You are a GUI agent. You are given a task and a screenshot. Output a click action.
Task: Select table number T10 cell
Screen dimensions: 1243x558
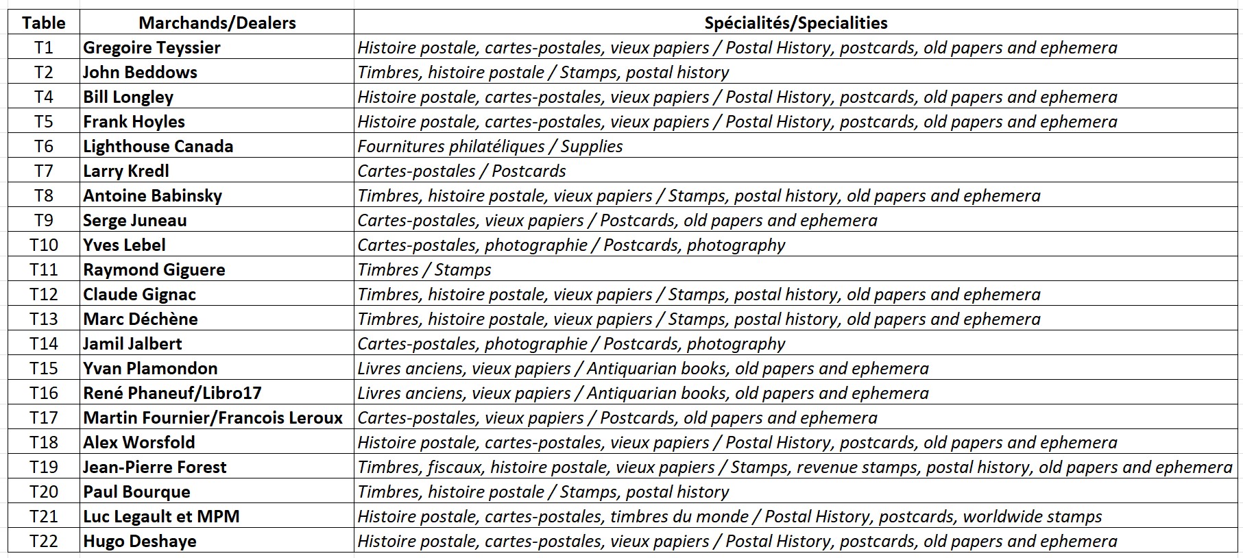pos(44,245)
